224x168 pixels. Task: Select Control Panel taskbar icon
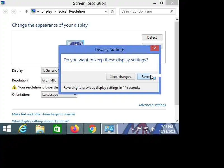tap(109, 129)
